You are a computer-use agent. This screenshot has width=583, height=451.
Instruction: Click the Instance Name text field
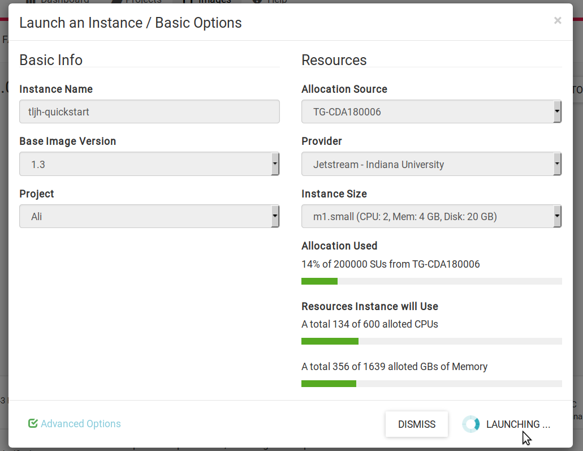[149, 111]
